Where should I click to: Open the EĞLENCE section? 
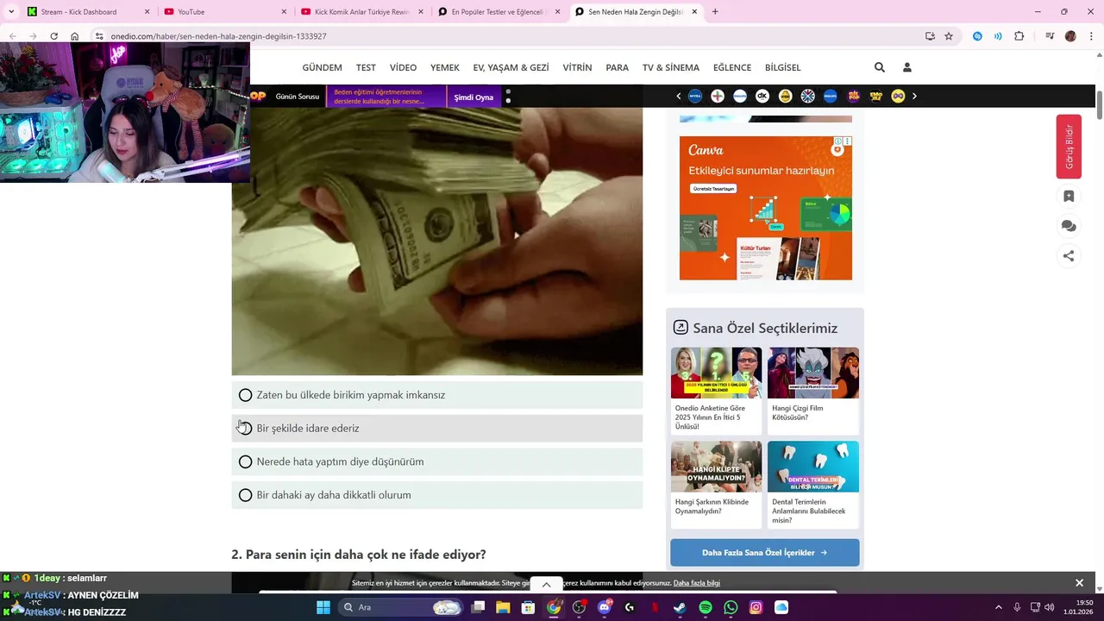coord(732,67)
